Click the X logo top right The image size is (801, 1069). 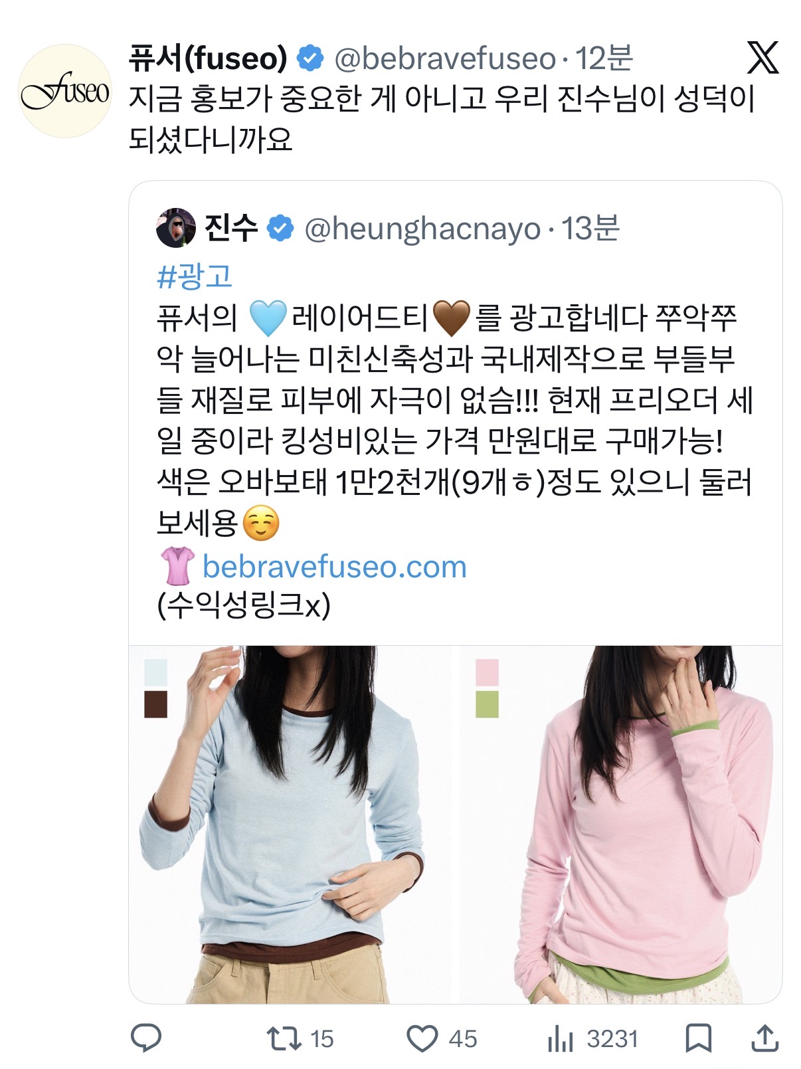click(x=762, y=58)
